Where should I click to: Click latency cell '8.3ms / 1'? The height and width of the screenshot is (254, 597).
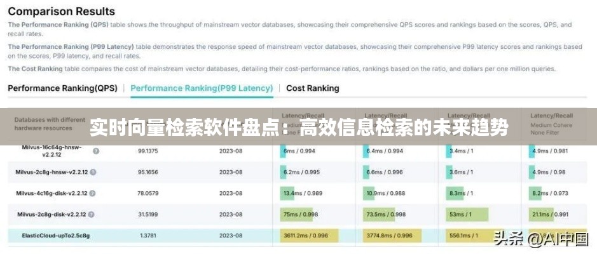pyautogui.click(x=461, y=194)
